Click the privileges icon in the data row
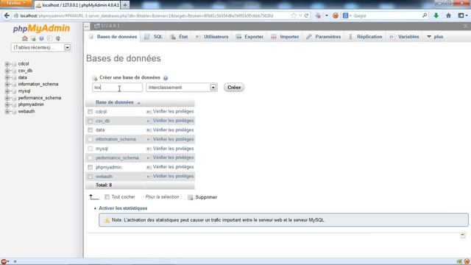This screenshot has height=265, width=471. click(x=149, y=130)
